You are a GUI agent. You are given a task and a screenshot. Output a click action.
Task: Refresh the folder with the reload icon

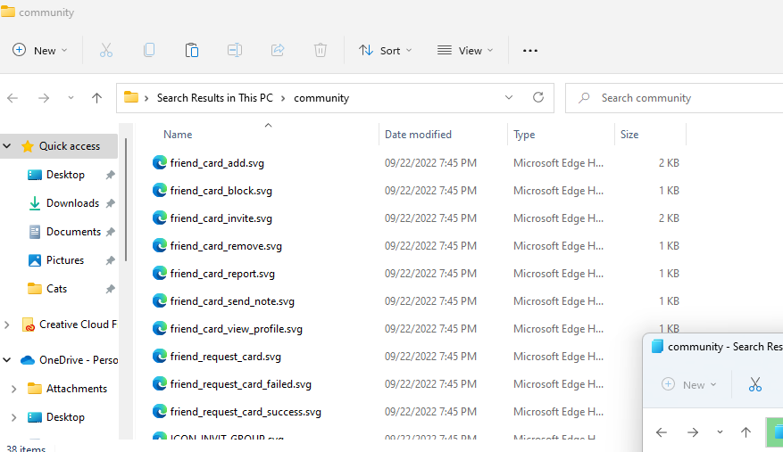537,98
